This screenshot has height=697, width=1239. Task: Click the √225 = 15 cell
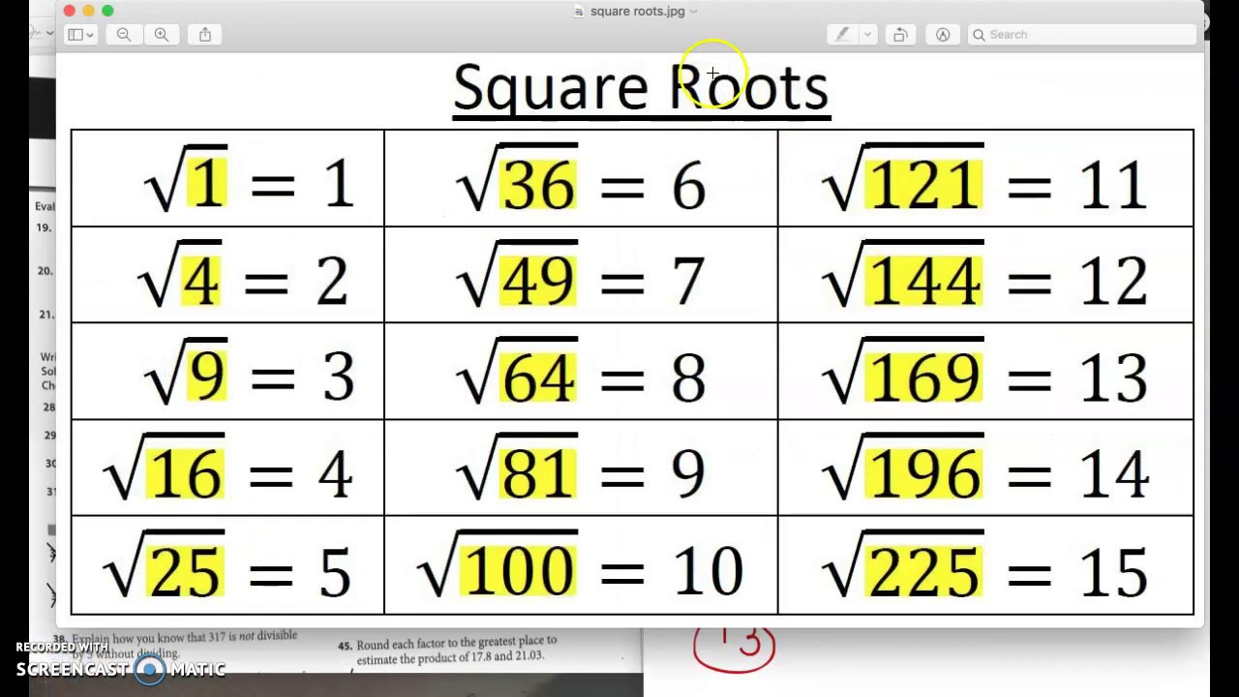[985, 565]
